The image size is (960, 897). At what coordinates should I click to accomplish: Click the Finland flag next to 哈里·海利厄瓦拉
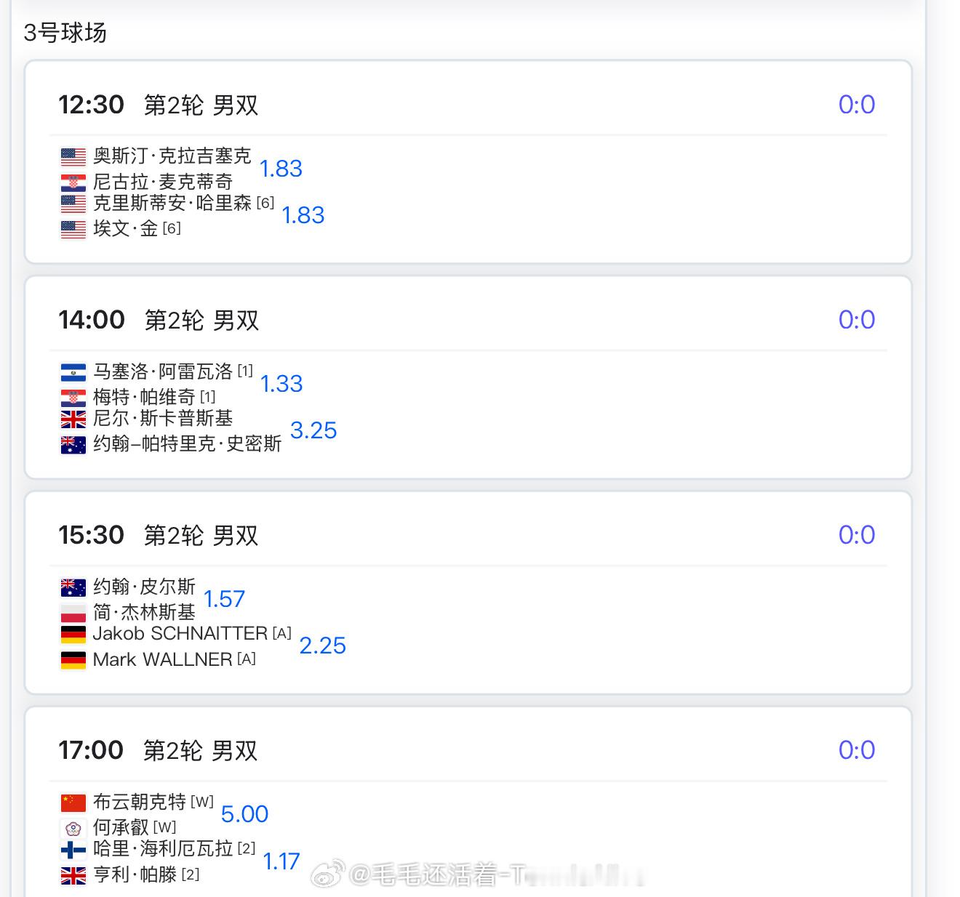[73, 849]
